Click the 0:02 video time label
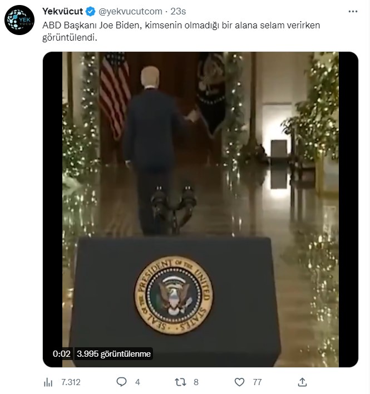 (x=61, y=353)
